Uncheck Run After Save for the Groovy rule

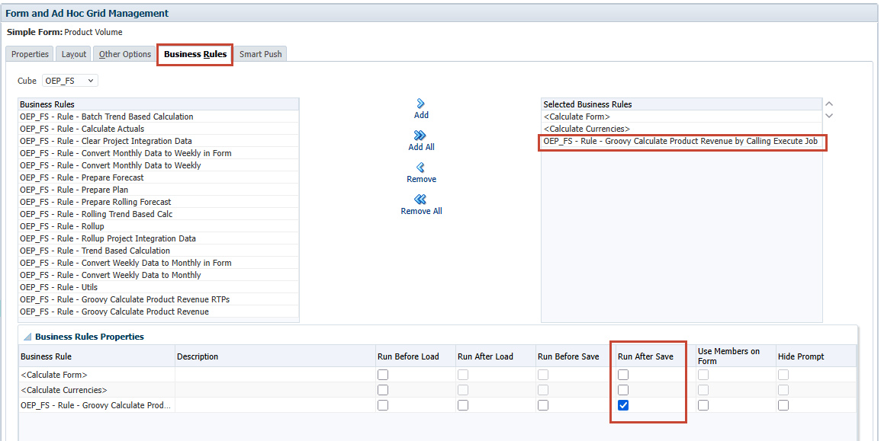pos(623,404)
